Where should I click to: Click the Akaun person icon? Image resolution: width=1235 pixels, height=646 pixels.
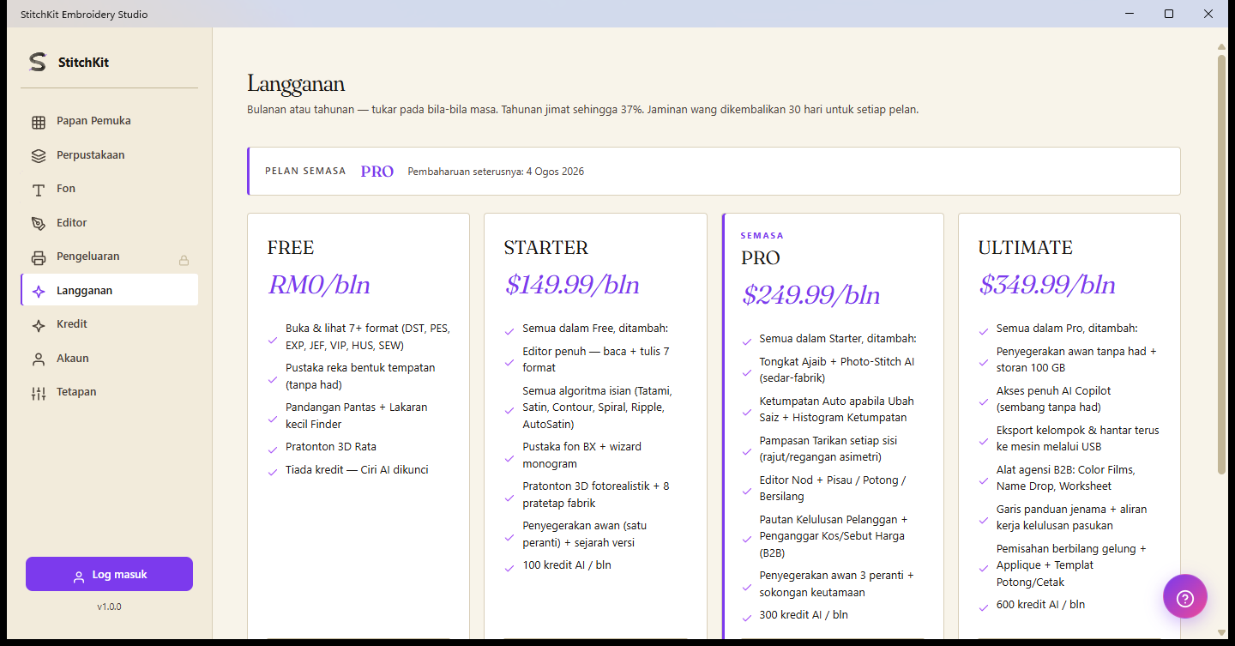[39, 359]
